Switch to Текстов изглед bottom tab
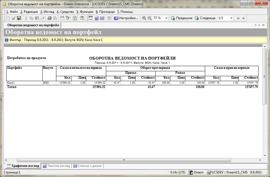This screenshot has width=270, height=177. pos(56,166)
